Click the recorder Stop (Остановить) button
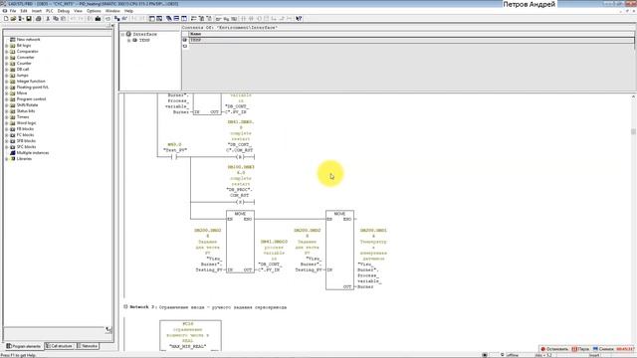This screenshot has width=637, height=358. [x=554, y=349]
